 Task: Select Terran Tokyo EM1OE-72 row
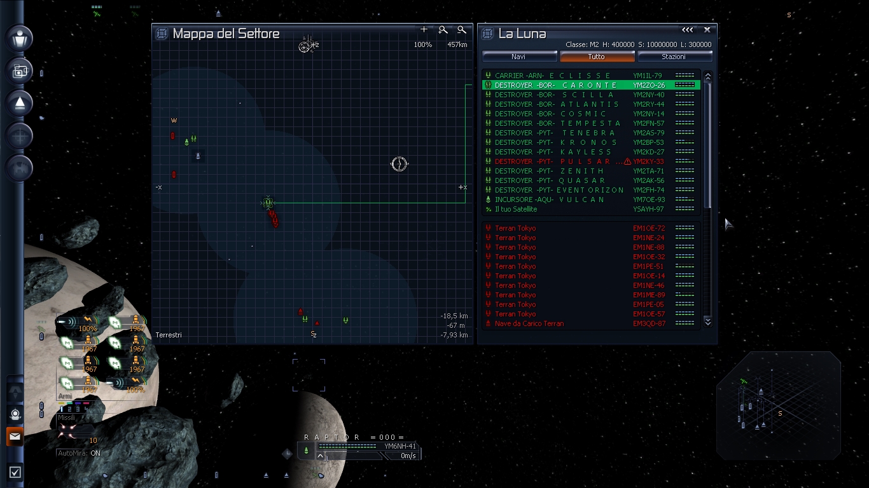591,228
